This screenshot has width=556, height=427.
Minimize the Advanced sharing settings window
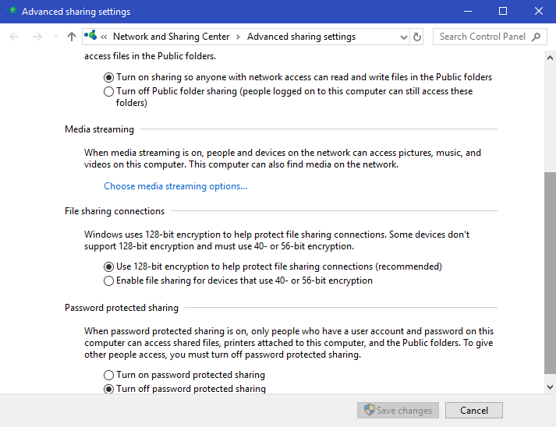pyautogui.click(x=468, y=12)
